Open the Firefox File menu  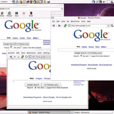(54, 21)
